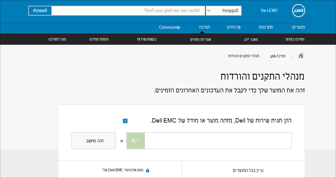
Task: Open the שירותים menu
Action: point(234,27)
